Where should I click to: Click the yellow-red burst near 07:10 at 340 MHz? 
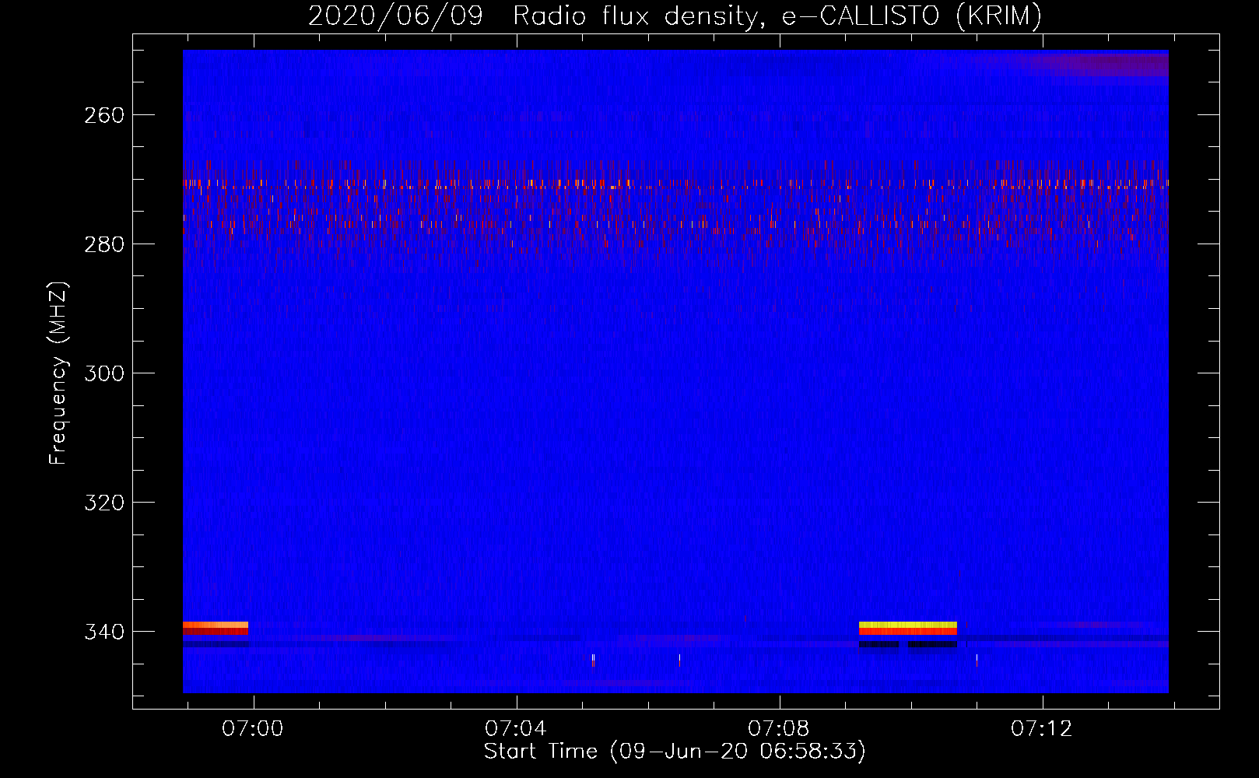908,629
